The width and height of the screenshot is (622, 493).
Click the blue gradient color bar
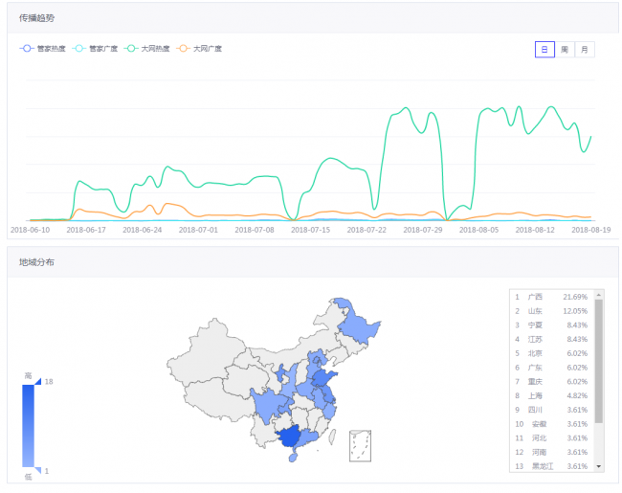[x=29, y=426]
